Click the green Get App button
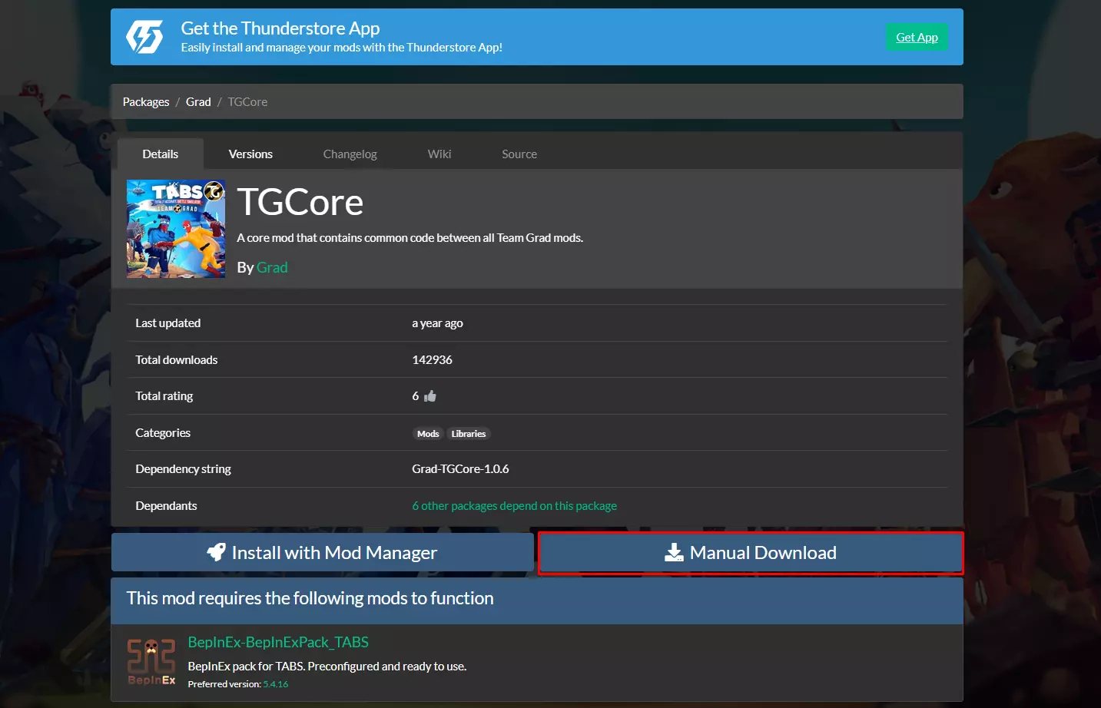The image size is (1101, 708). [x=917, y=37]
